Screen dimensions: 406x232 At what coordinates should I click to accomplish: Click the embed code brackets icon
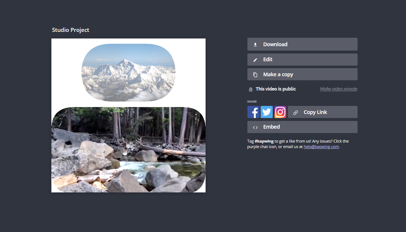pos(255,127)
